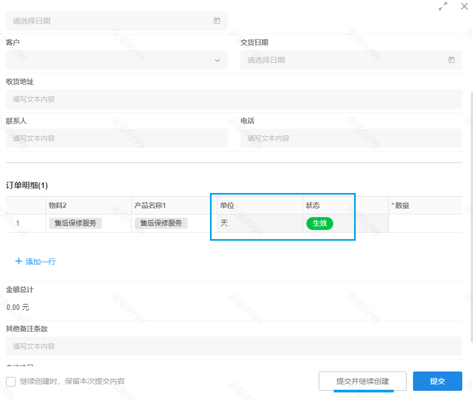The height and width of the screenshot is (401, 473).
Task: Click the green 生效 status badge
Action: click(x=320, y=224)
